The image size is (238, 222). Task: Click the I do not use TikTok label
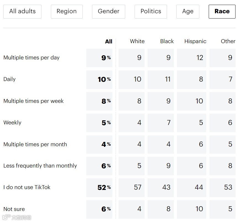click(x=27, y=187)
